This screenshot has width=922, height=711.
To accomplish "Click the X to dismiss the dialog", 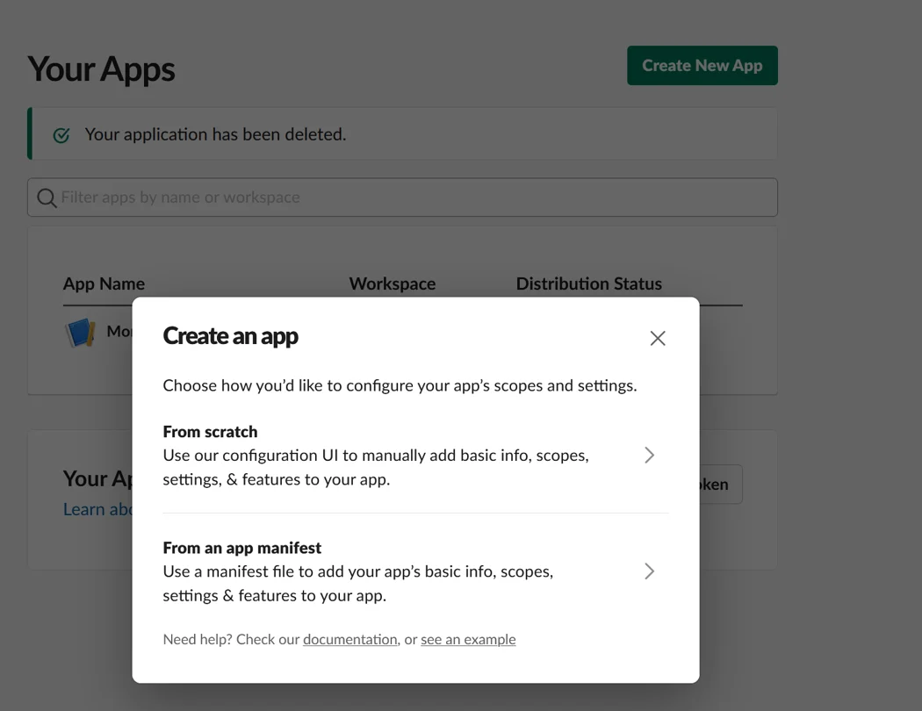I will (x=657, y=337).
